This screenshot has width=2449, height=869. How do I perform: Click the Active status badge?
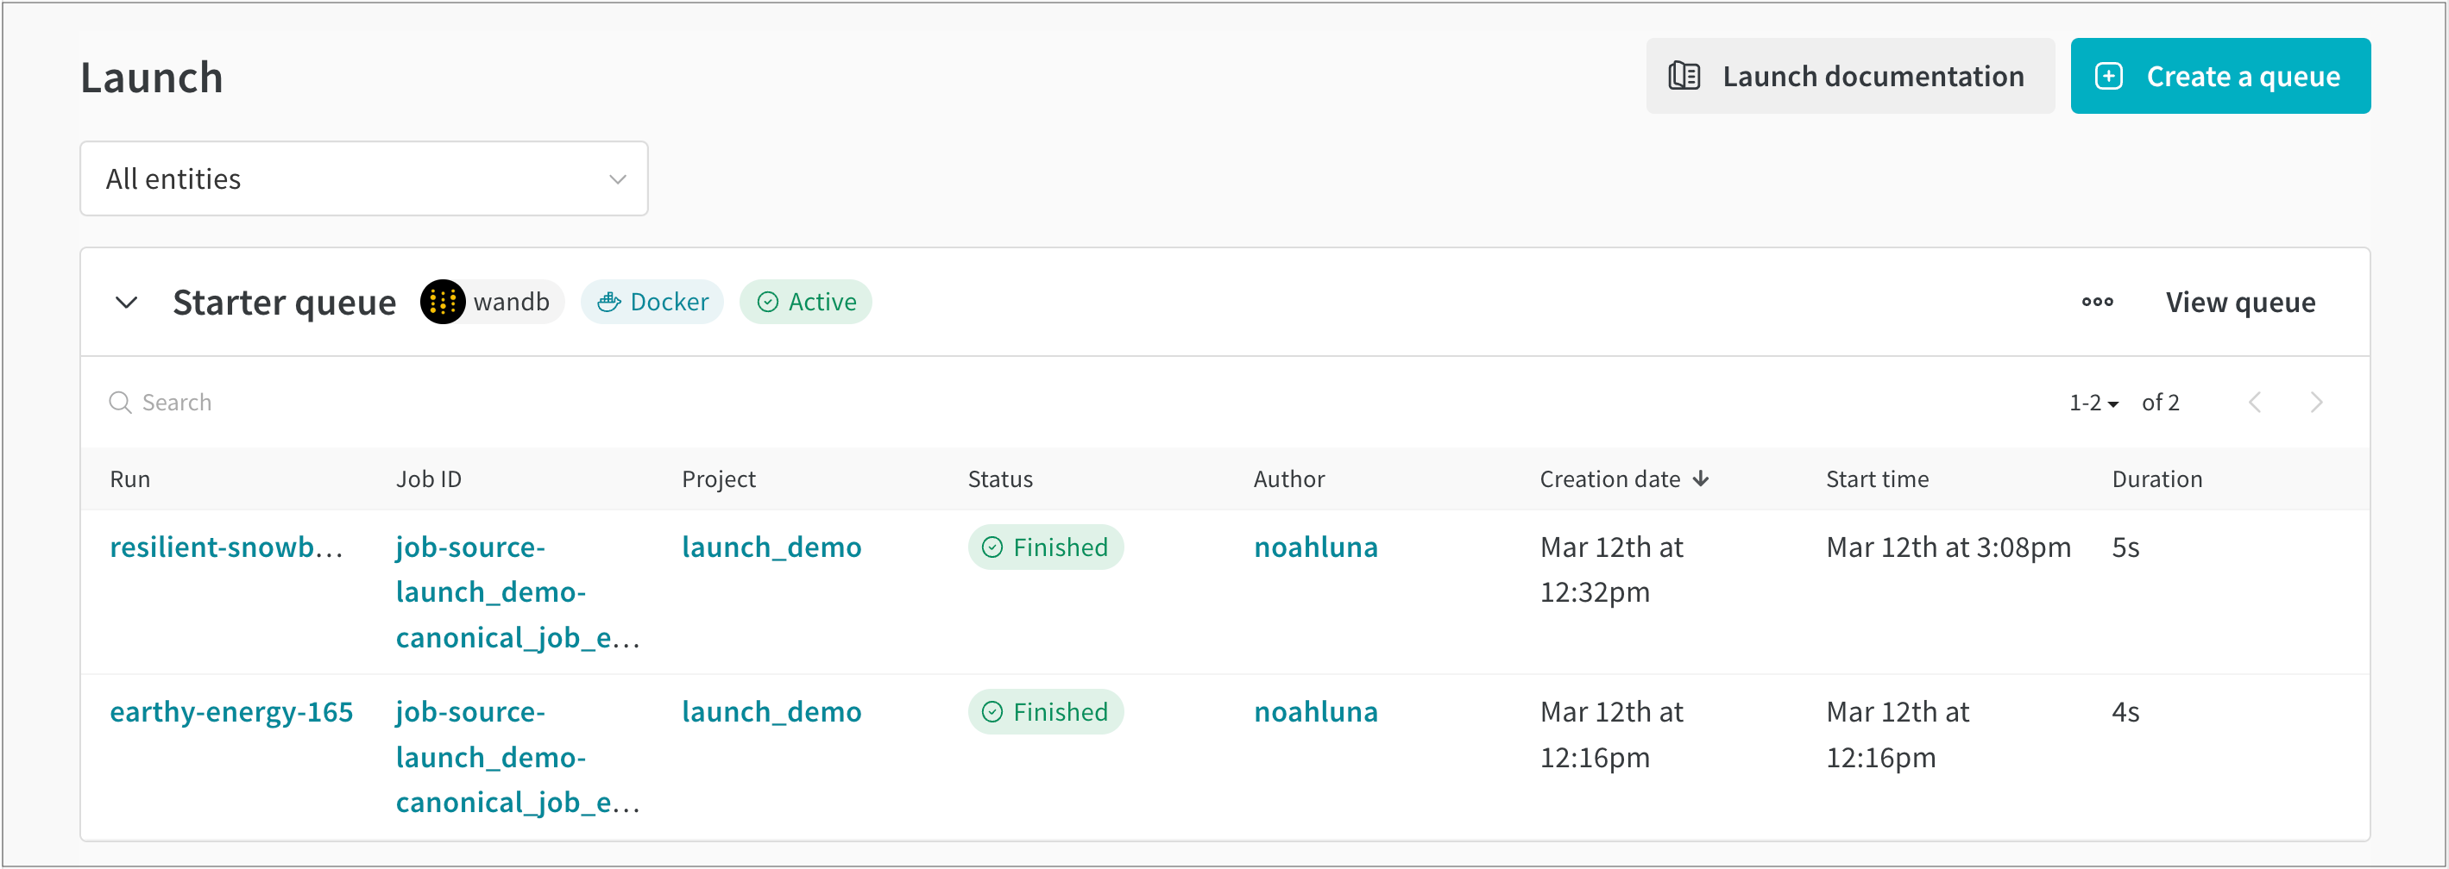pos(806,301)
